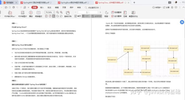
Task: Click the blue floating assistant icon
Action: (182, 22)
